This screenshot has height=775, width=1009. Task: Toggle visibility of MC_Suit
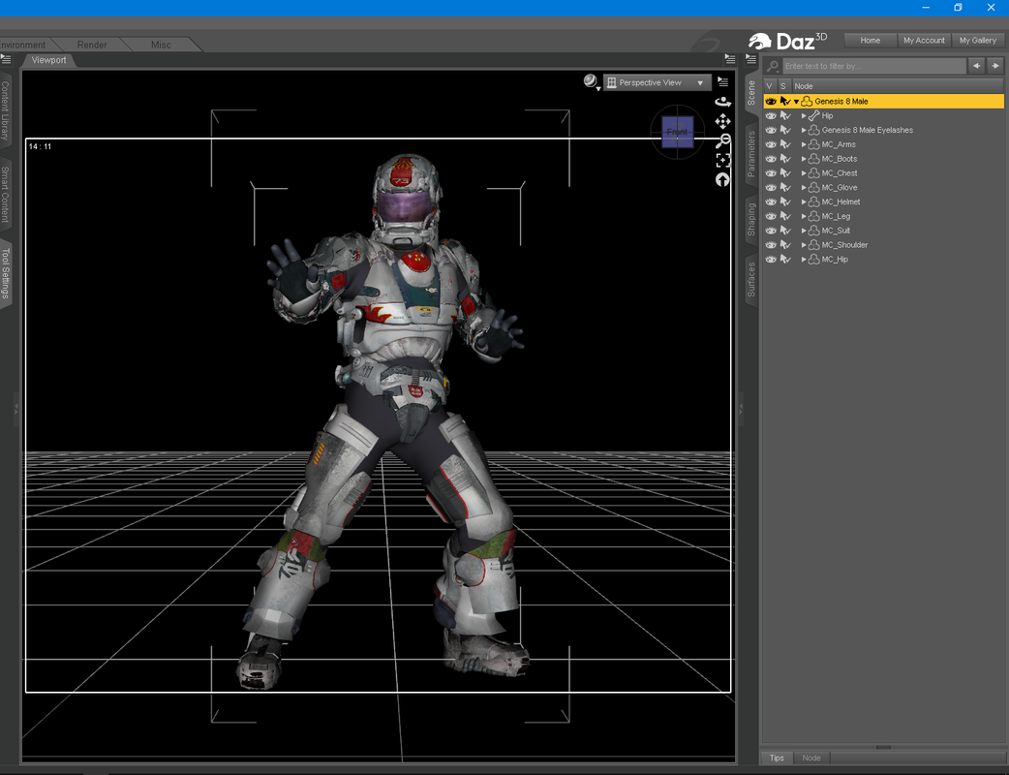coord(770,231)
